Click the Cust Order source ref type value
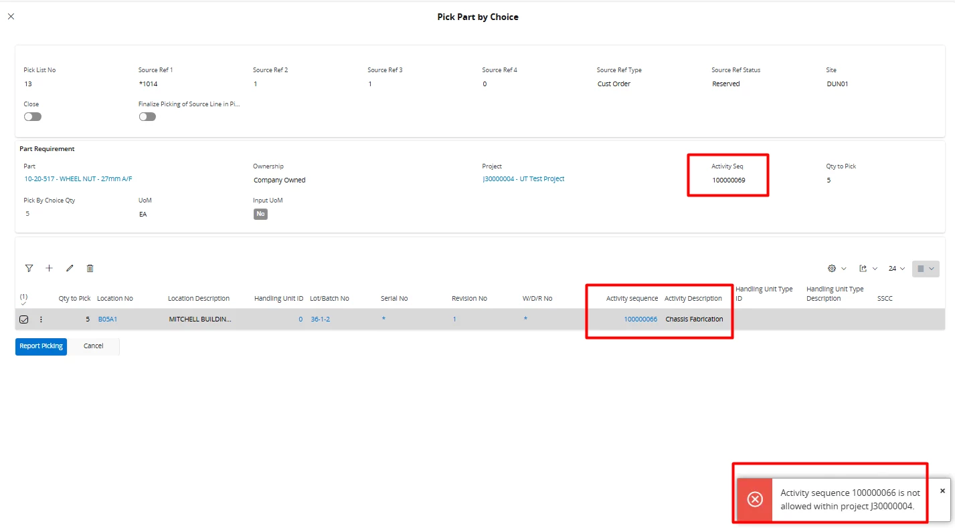The width and height of the screenshot is (955, 528). pos(614,84)
